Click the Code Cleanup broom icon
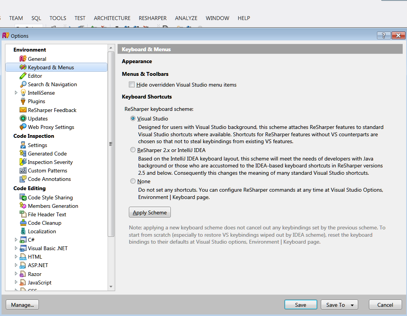407x316 pixels. pyautogui.click(x=23, y=223)
